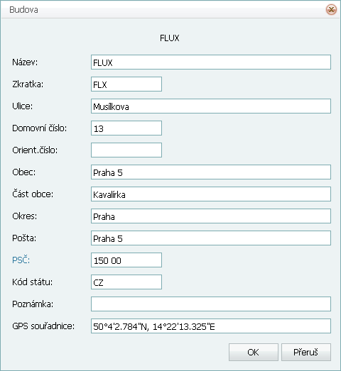The height and width of the screenshot is (371, 341).
Task: Select the Kód státu field with CZ
Action: (x=126, y=282)
